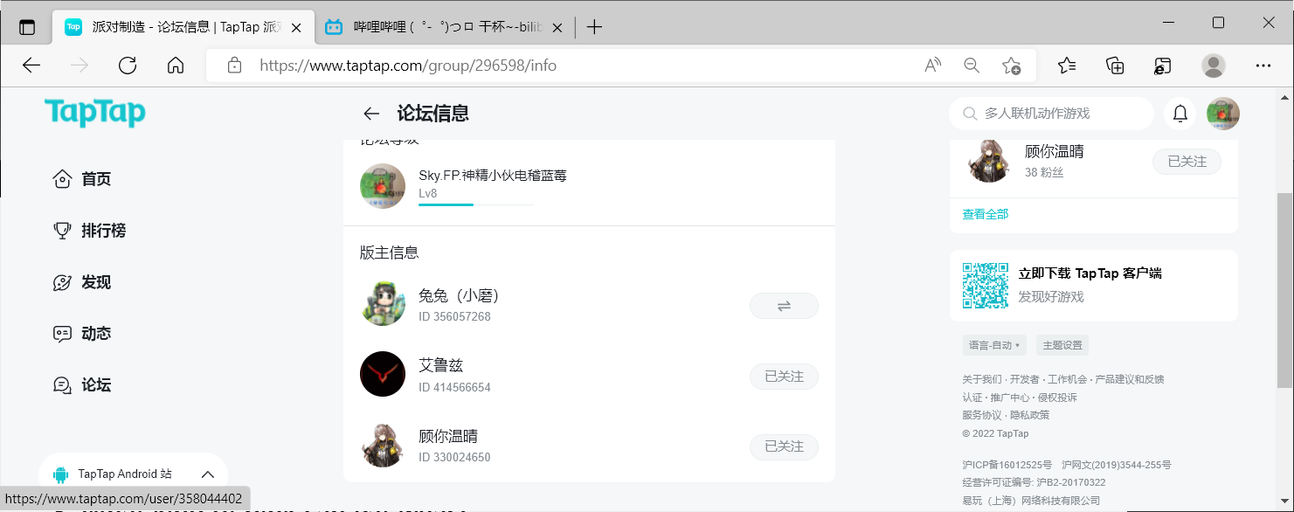Add this page to favorites star
Viewport: 1294px width, 512px height.
(x=1012, y=66)
